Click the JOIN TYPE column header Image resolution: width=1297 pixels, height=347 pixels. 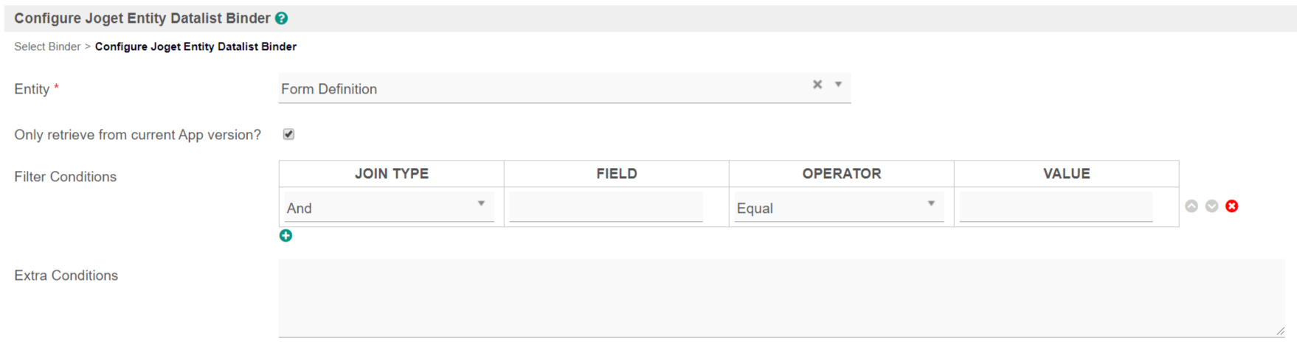(x=391, y=174)
